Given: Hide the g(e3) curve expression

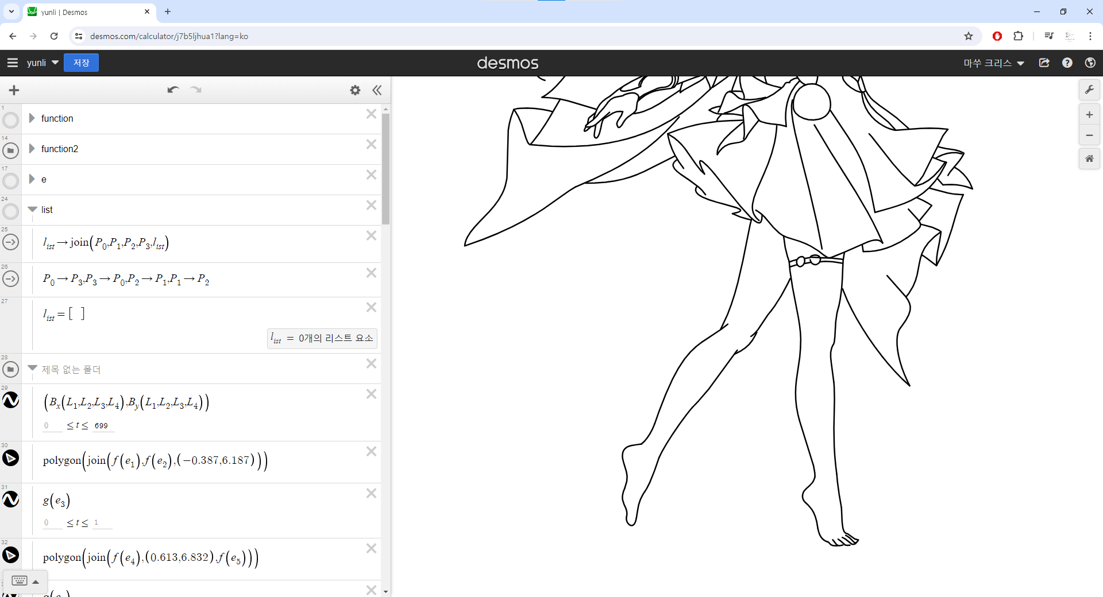Looking at the screenshot, I should click(10, 499).
